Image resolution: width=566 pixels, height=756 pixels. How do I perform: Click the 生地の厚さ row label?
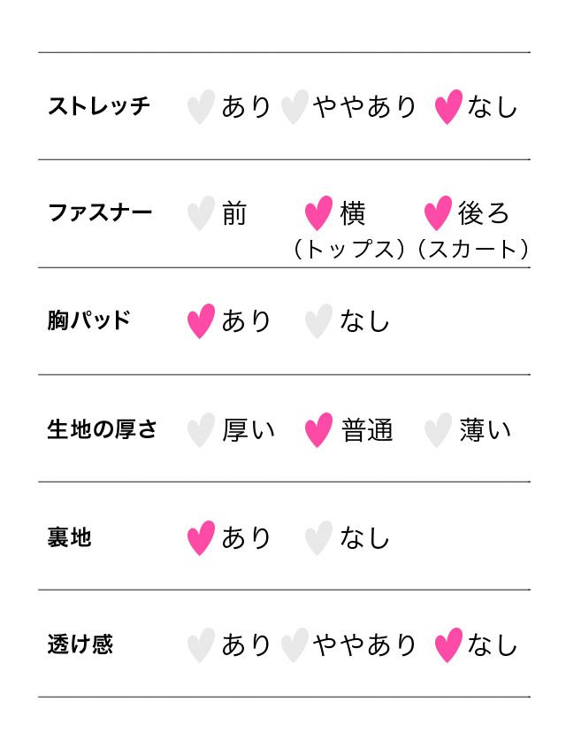(x=103, y=430)
